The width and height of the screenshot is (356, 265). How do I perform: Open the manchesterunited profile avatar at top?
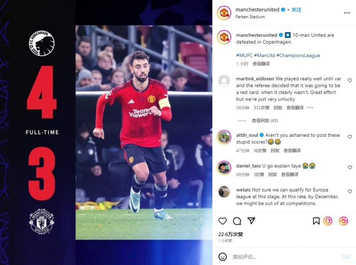[224, 13]
